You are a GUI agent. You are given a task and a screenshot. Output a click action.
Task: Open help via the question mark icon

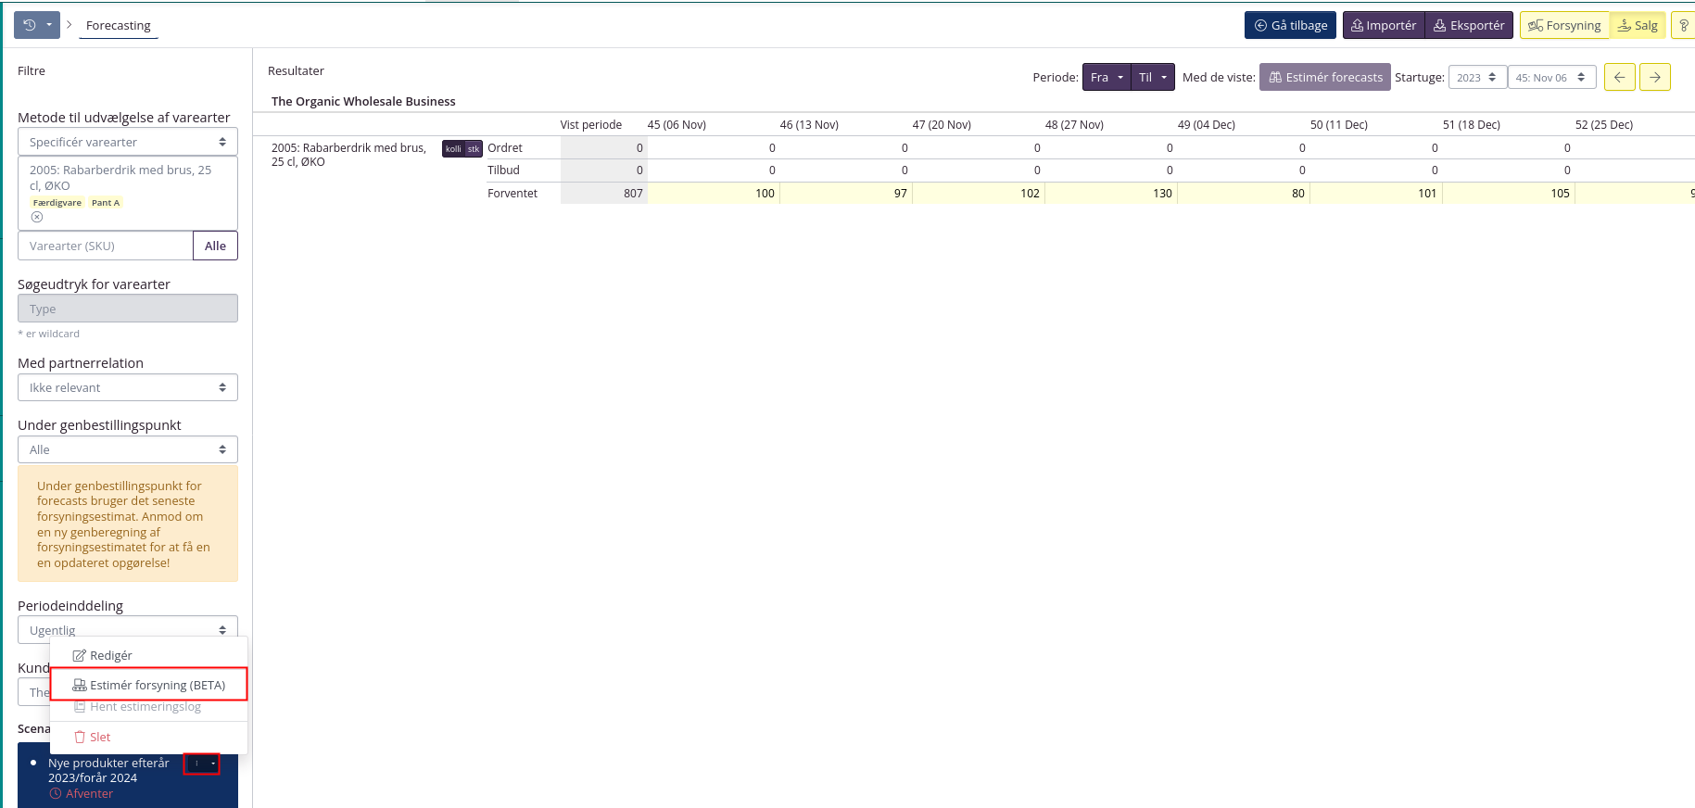[x=1683, y=25]
